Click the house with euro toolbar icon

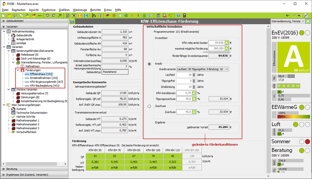tap(144, 16)
